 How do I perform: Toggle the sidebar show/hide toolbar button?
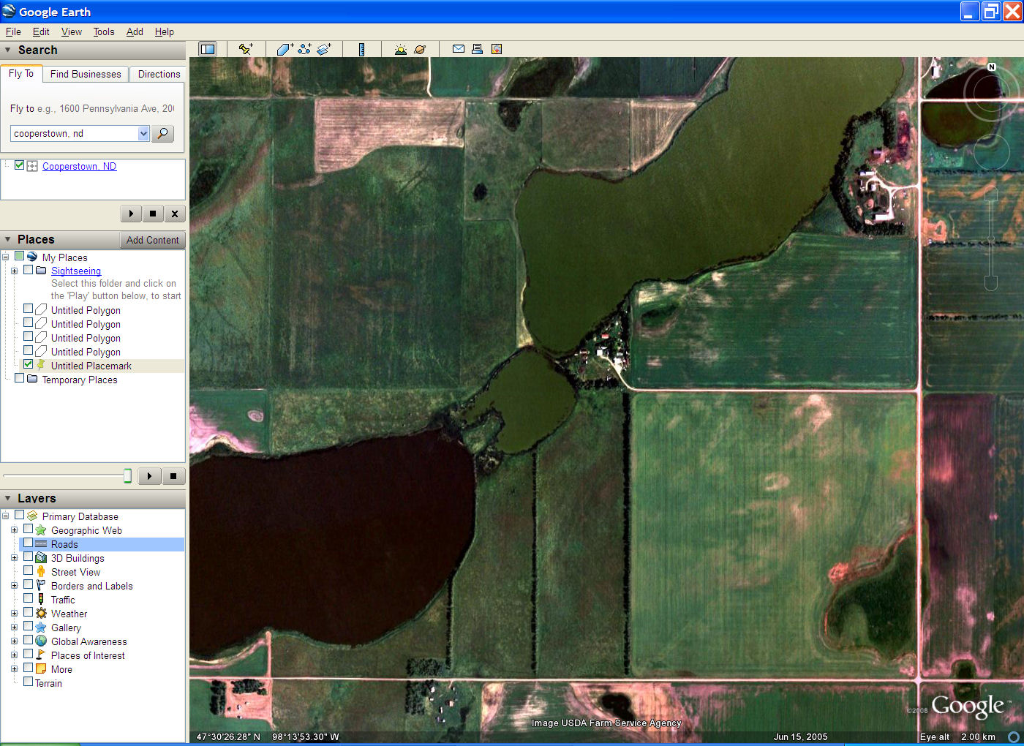208,49
